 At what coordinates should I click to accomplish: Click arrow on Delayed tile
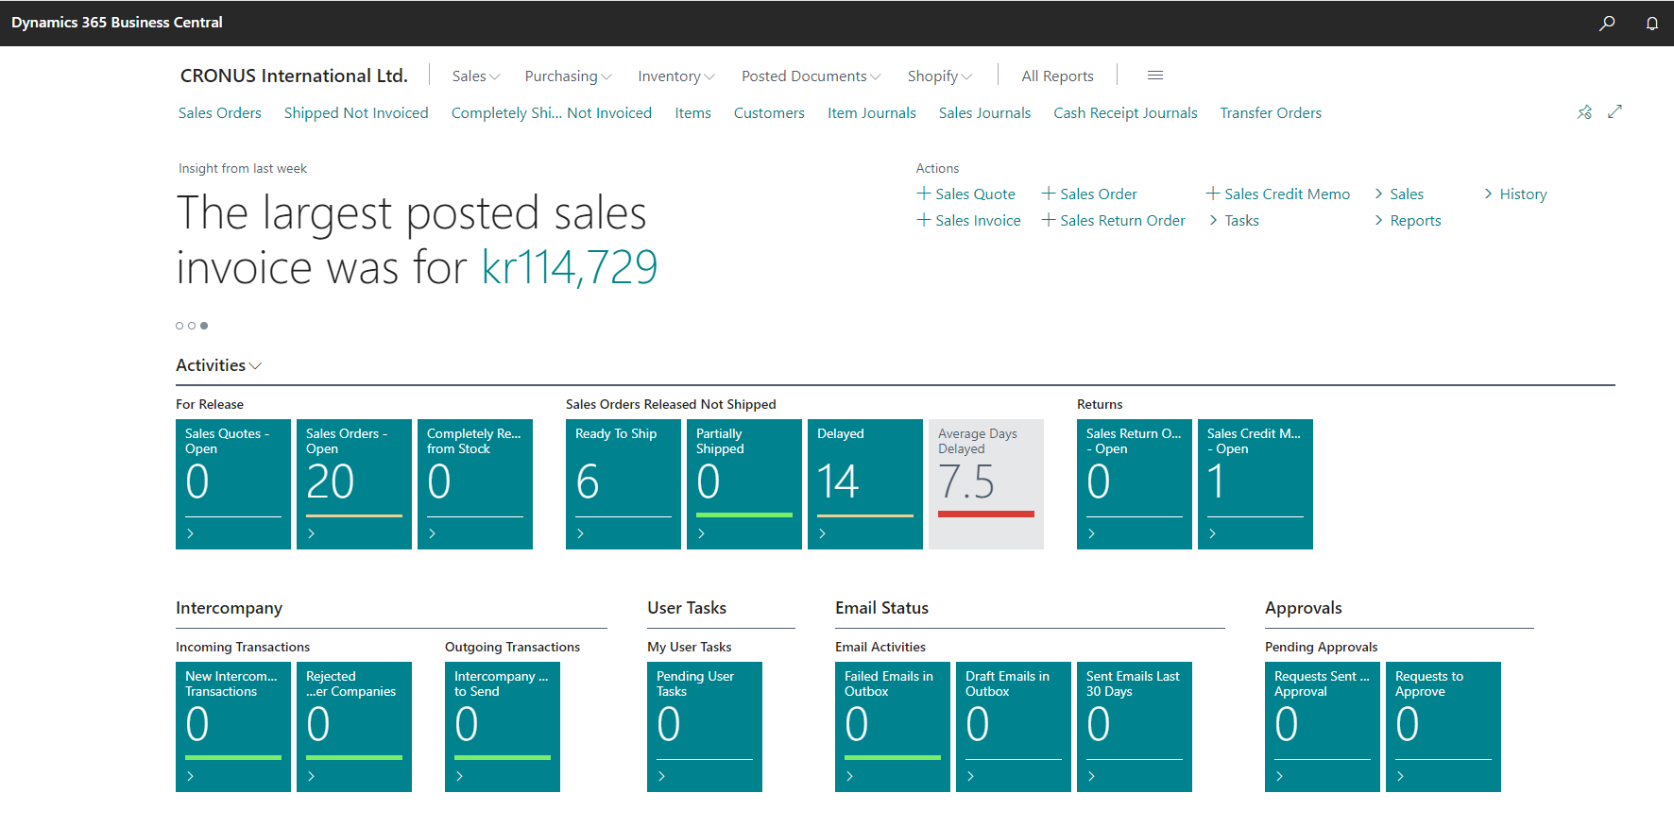pos(822,533)
